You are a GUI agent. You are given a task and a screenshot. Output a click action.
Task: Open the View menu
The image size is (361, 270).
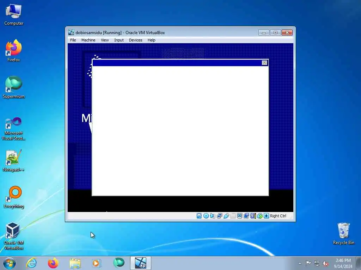coord(105,40)
